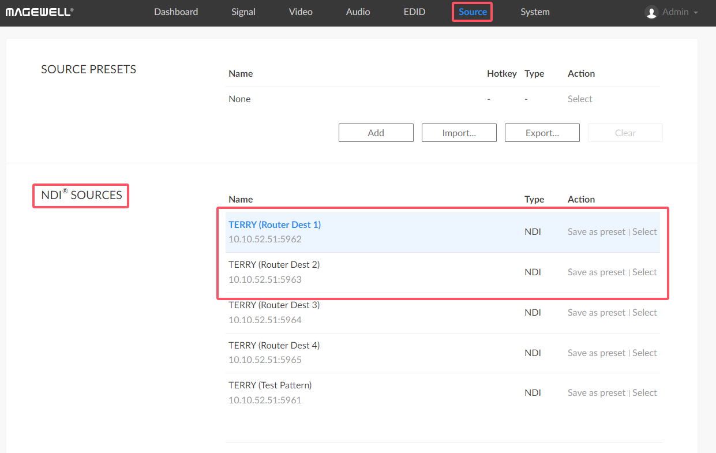Click the Import... button
Screen dimensions: 716x453
[x=459, y=133]
